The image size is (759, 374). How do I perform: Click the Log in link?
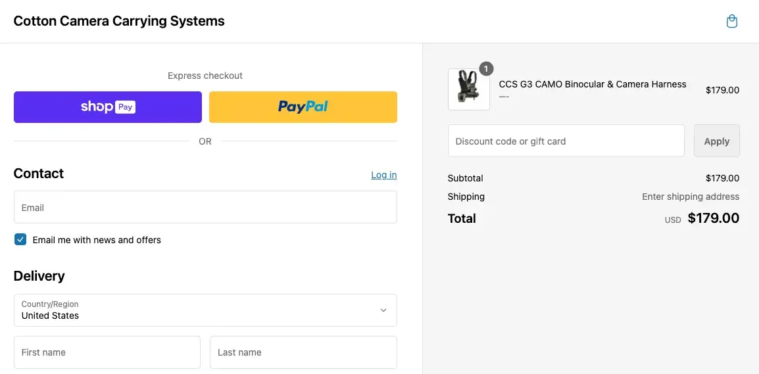pyautogui.click(x=384, y=175)
